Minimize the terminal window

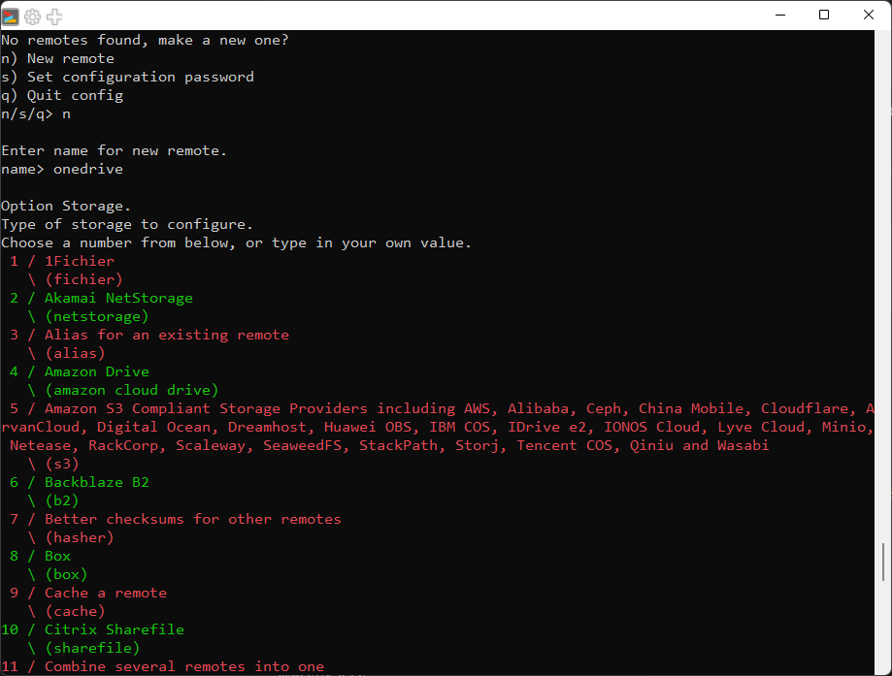pos(780,15)
